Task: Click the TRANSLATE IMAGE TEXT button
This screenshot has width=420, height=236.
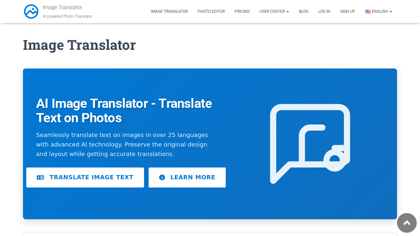Action: 85,177
